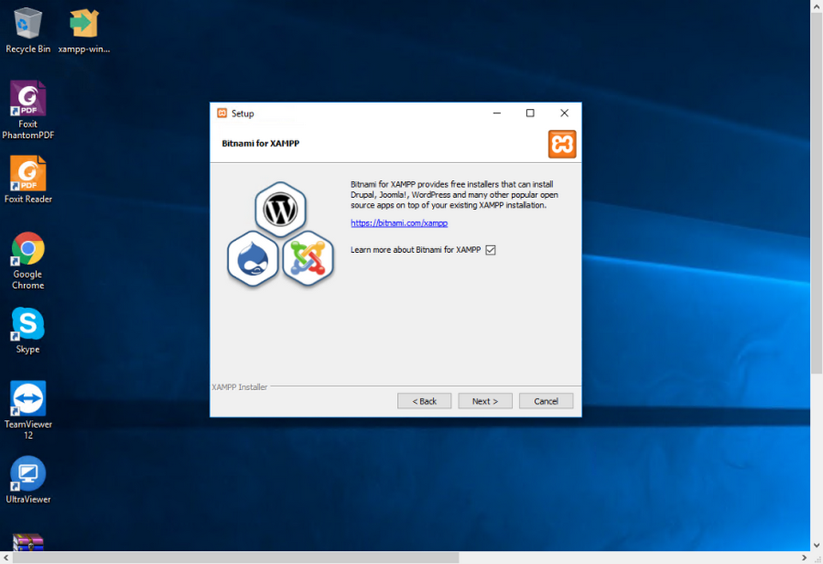
Task: Select the xampp-win installer desktop icon
Action: (84, 31)
